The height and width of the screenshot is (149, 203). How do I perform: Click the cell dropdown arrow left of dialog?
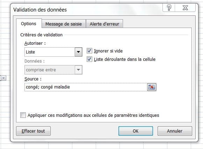pos(3,78)
